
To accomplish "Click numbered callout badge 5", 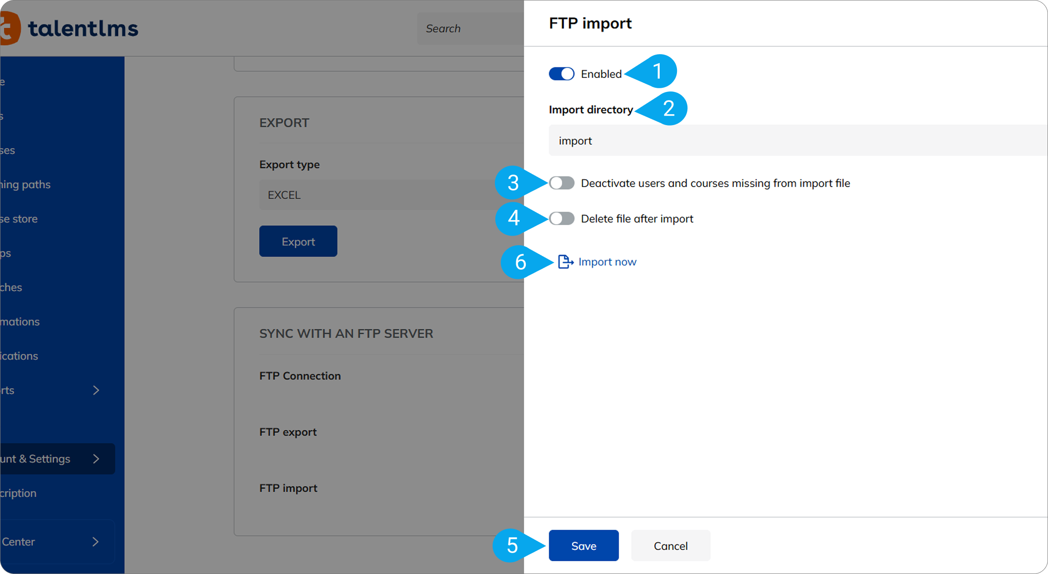I will pos(512,545).
